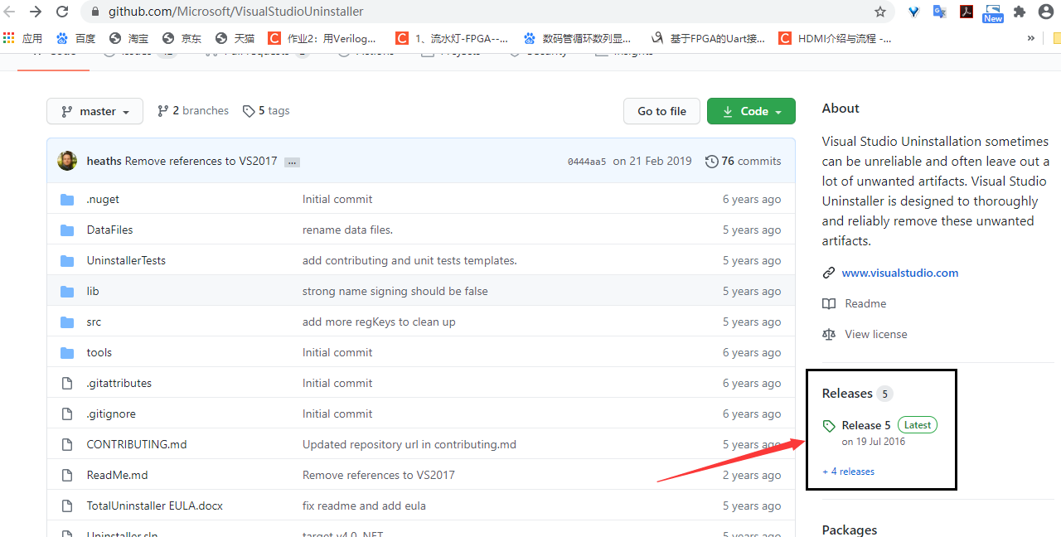
Task: Open the Release 5 latest release
Action: point(865,425)
